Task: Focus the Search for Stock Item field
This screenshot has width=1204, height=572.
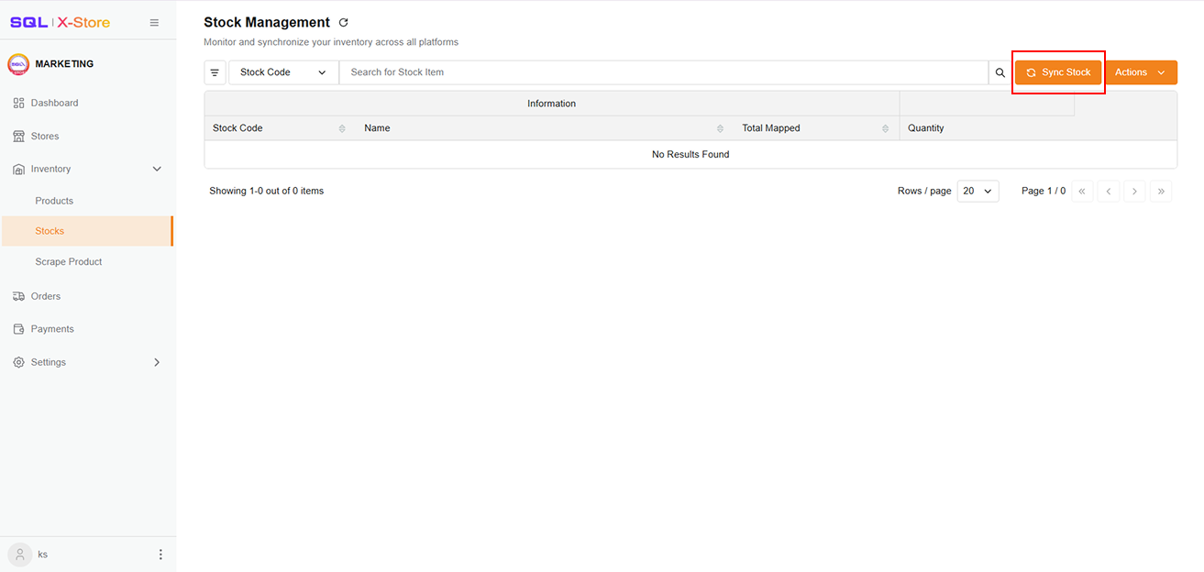Action: tap(664, 72)
